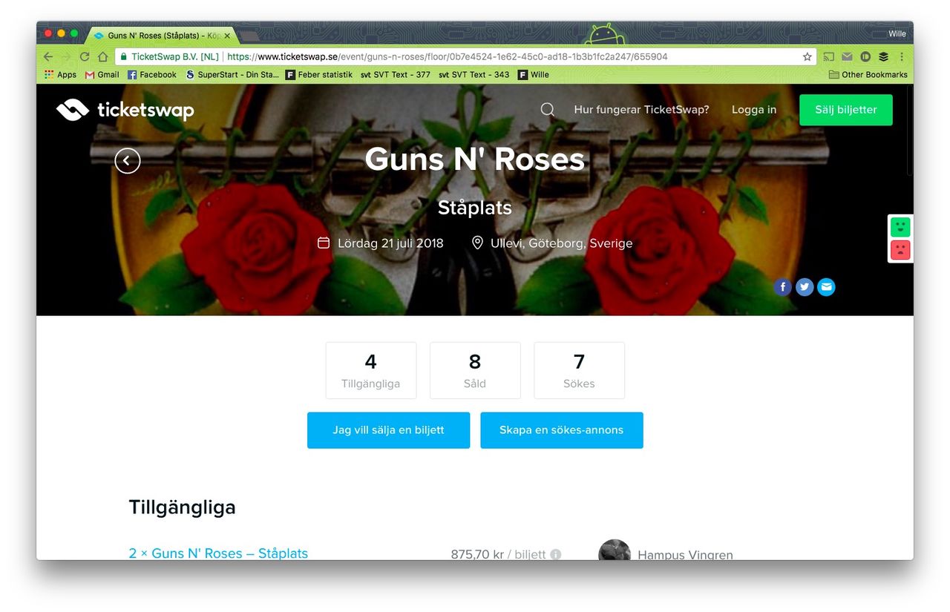This screenshot has width=950, height=612.
Task: Open the search magnifier icon
Action: pos(548,110)
